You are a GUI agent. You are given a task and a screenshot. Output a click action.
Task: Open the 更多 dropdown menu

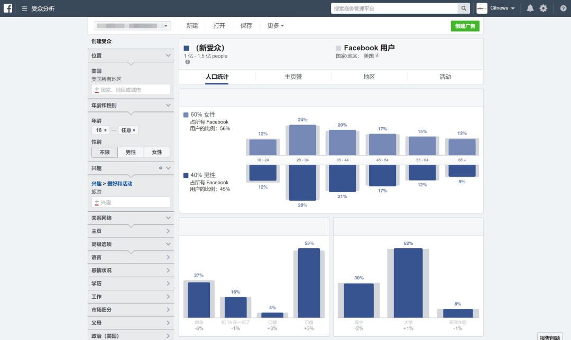275,26
